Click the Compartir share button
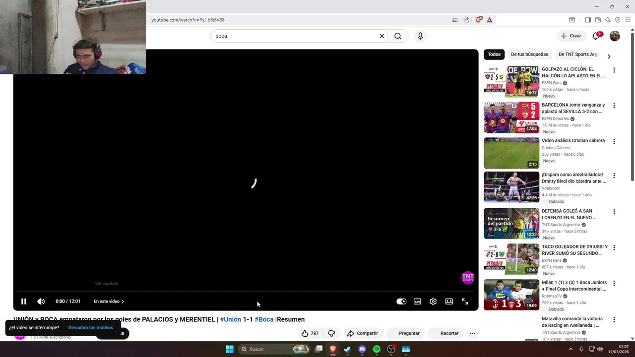Screen dimensions: 635x357 [x=363, y=333]
